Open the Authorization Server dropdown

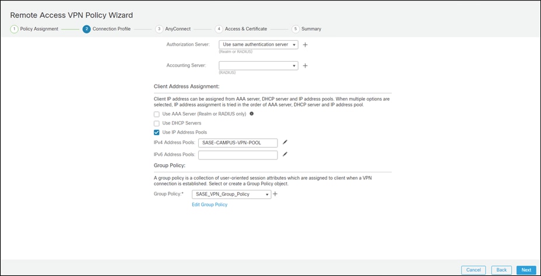click(x=258, y=45)
